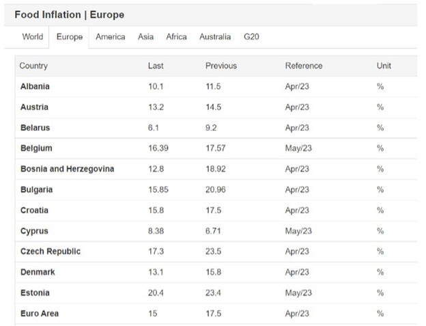This screenshot has height=326, width=426.
Task: Click the Unit column header
Action: 384,66
